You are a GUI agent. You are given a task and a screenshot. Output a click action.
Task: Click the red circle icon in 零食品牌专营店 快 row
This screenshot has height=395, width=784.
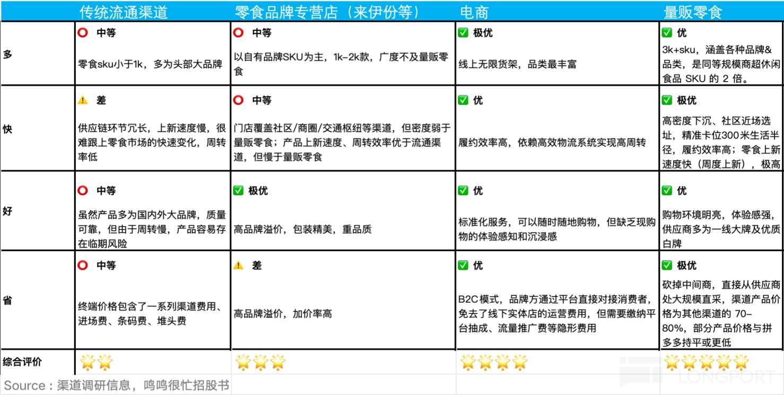[x=239, y=100]
